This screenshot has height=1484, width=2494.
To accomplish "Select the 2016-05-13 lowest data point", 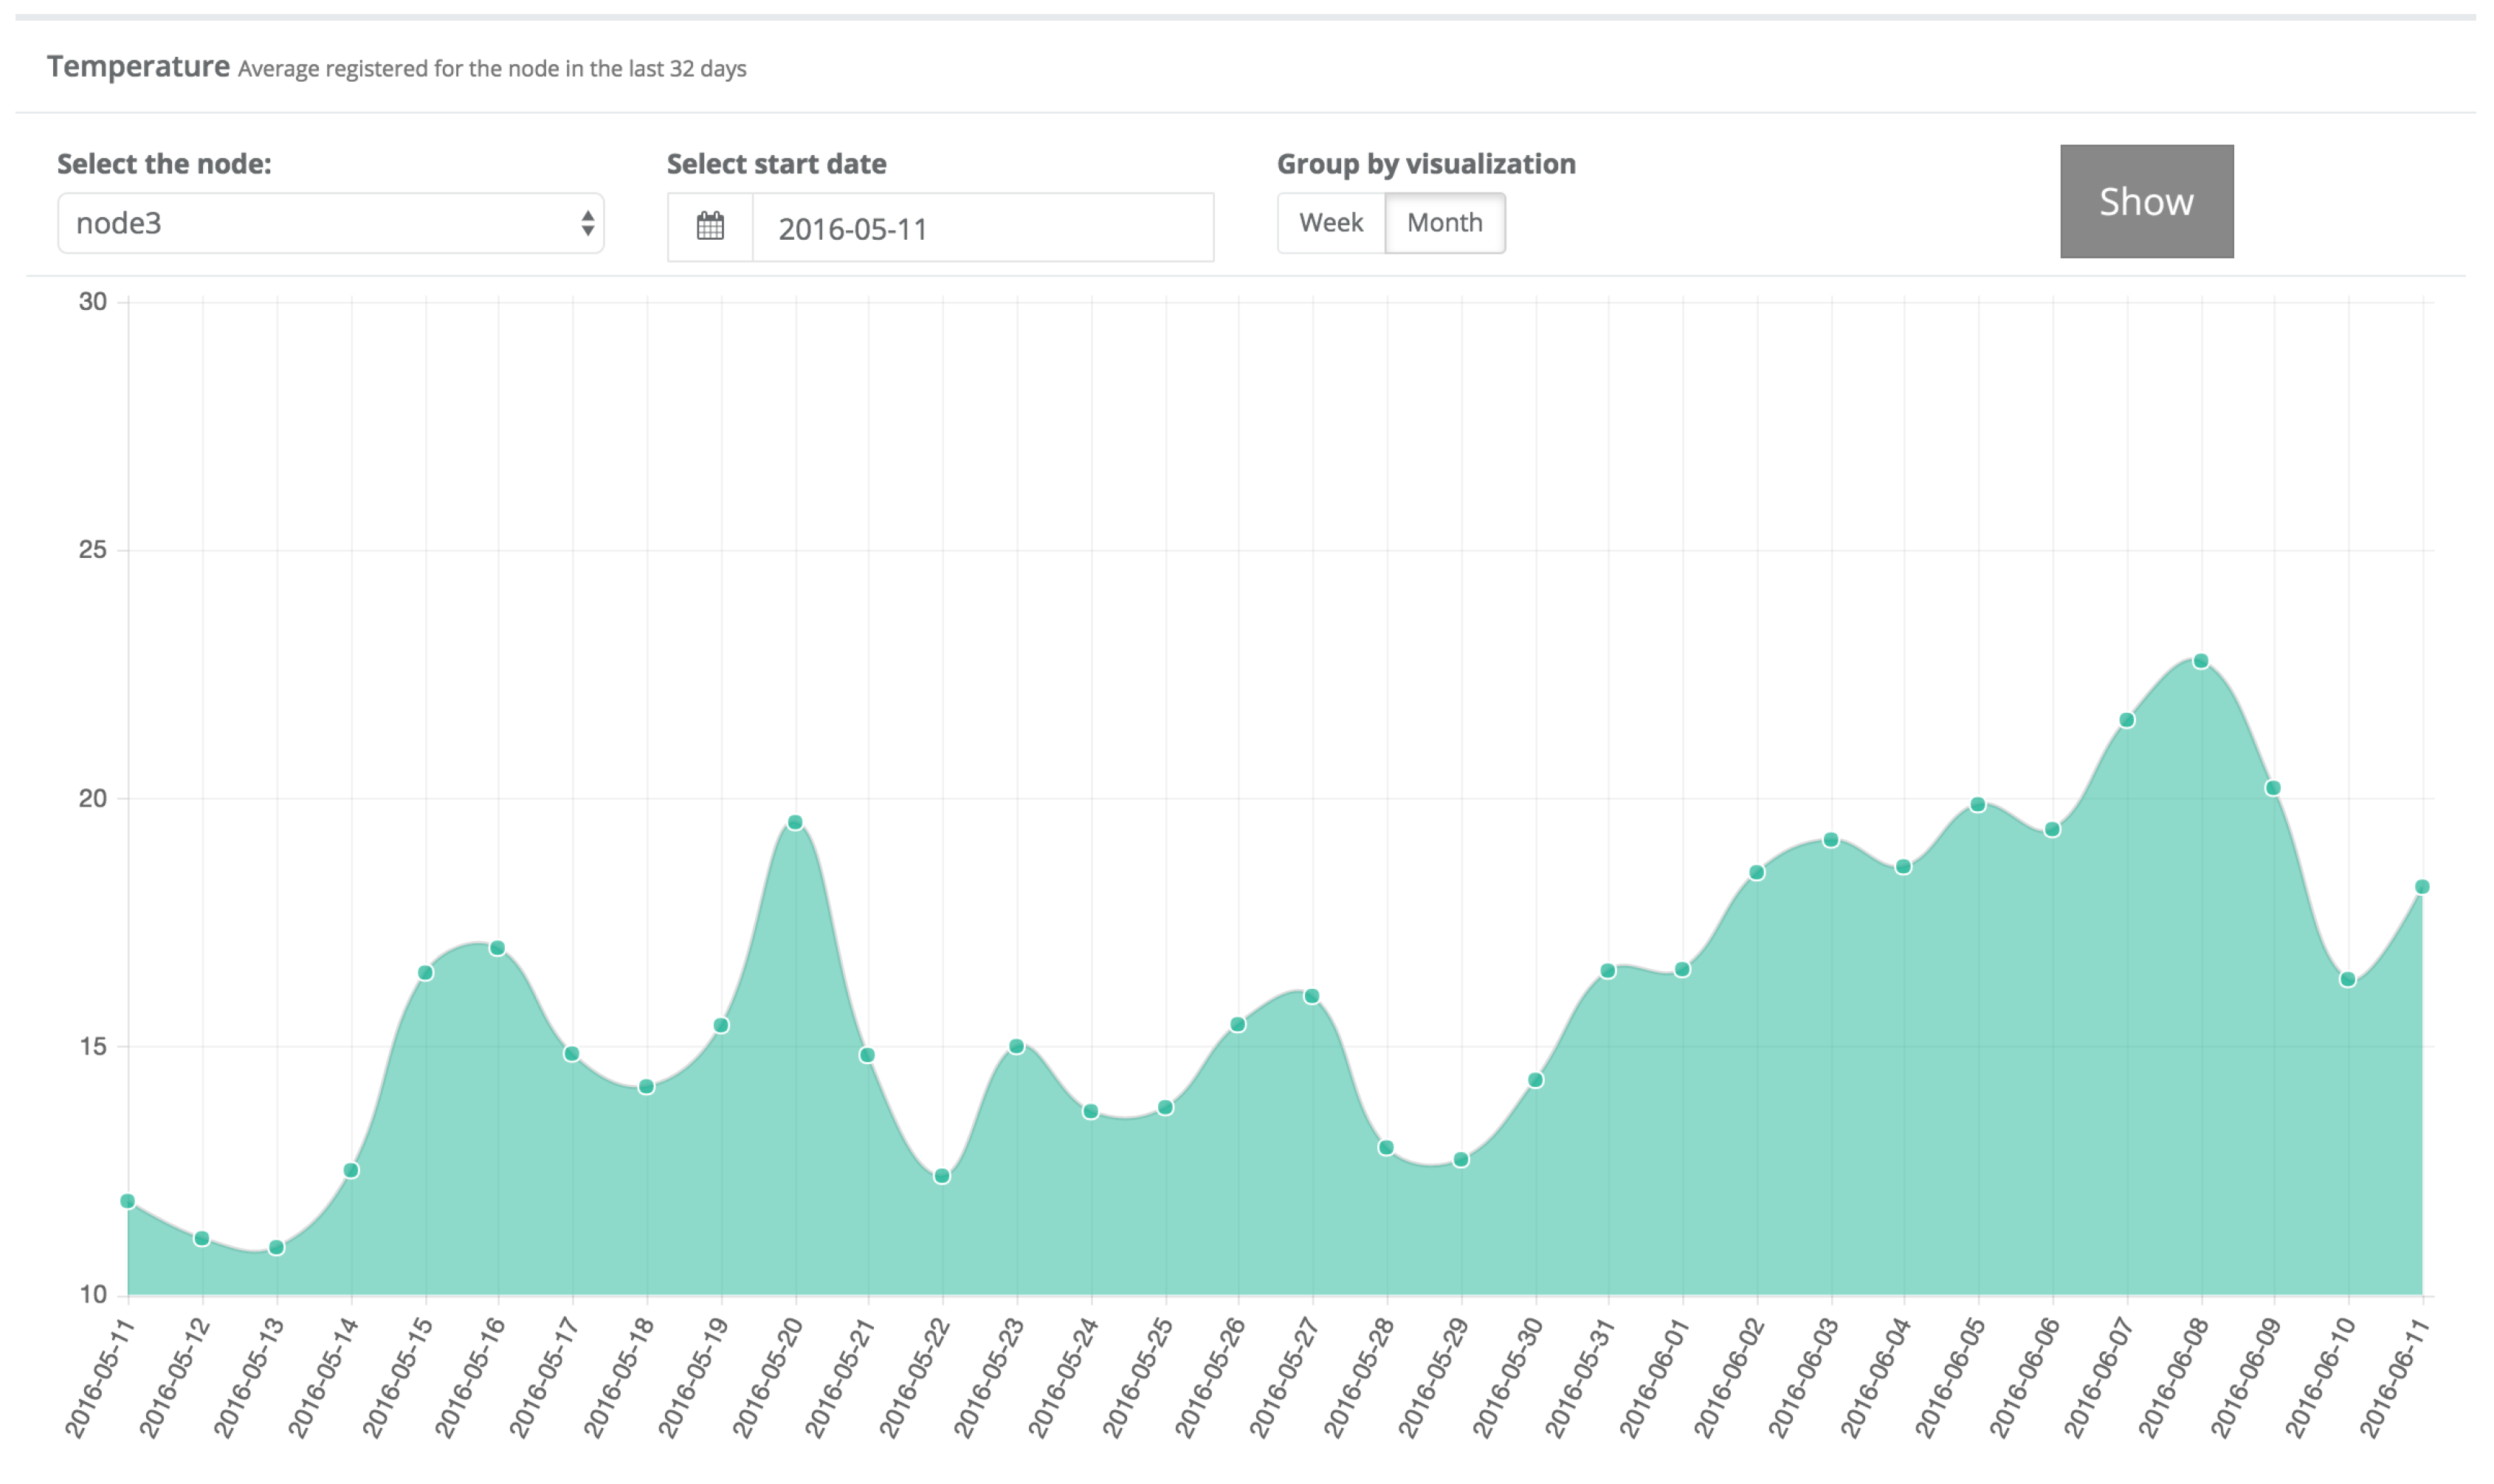I will point(277,1247).
